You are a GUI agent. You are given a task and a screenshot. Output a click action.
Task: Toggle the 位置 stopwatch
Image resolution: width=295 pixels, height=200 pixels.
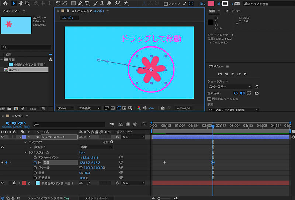pos(35,162)
